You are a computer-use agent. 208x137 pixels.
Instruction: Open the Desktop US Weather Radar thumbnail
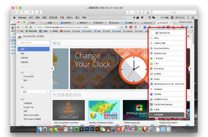(x=104, y=110)
